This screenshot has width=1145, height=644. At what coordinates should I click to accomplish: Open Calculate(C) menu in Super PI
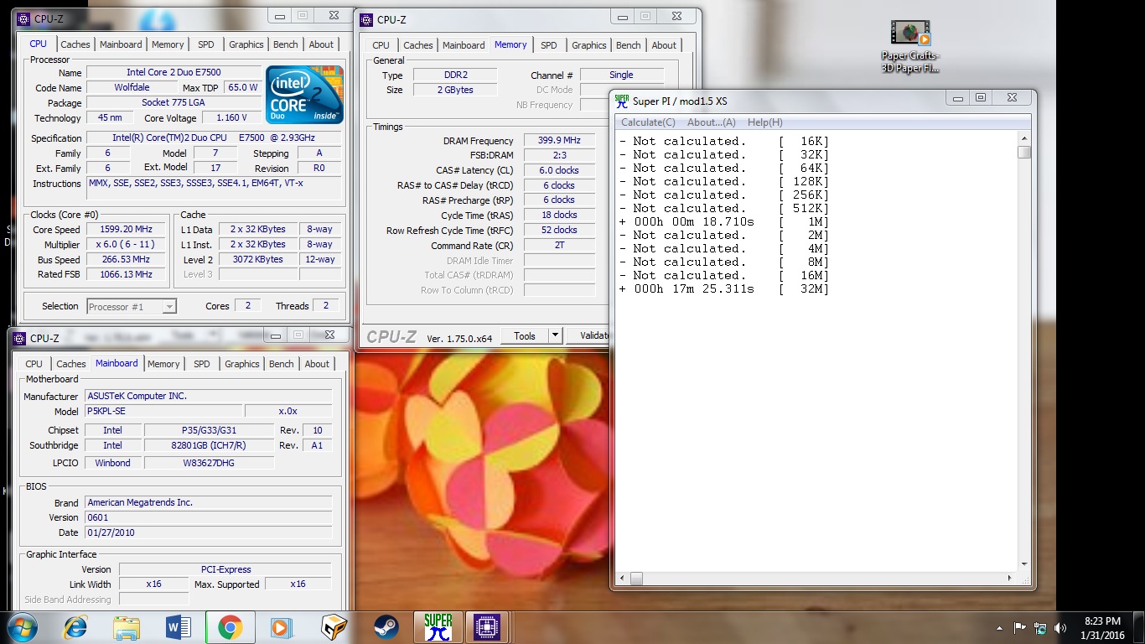coord(648,122)
